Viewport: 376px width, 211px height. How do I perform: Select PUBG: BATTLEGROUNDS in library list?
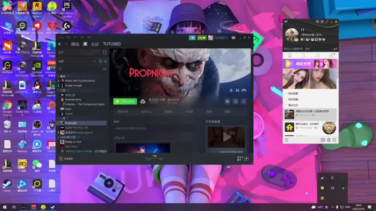[80, 81]
